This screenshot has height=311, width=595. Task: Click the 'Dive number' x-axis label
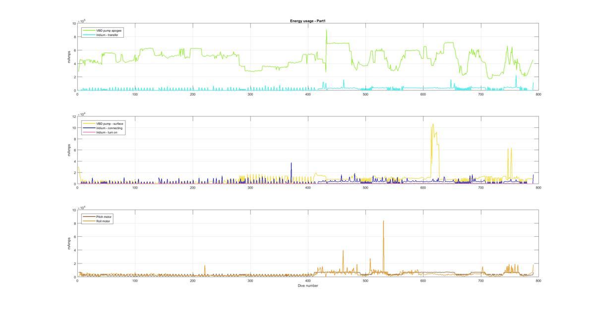click(308, 286)
